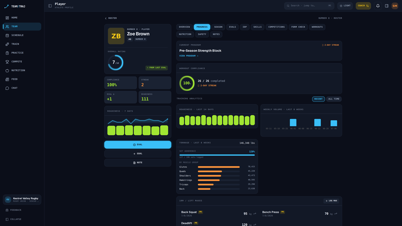This screenshot has height=226, width=402.
Task: Open the Schedule calendar icon in sidebar
Action: point(7,35)
